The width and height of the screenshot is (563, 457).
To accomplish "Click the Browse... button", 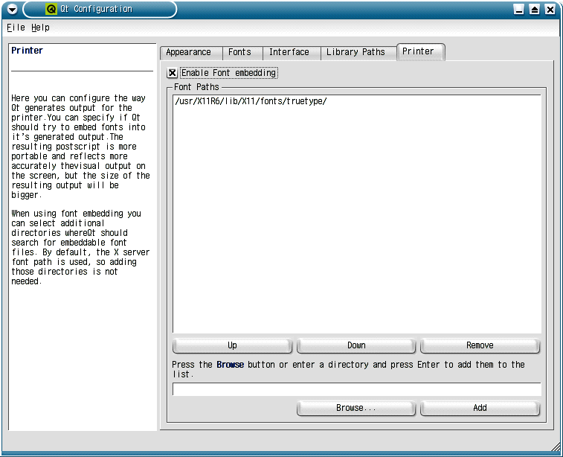I will point(356,408).
